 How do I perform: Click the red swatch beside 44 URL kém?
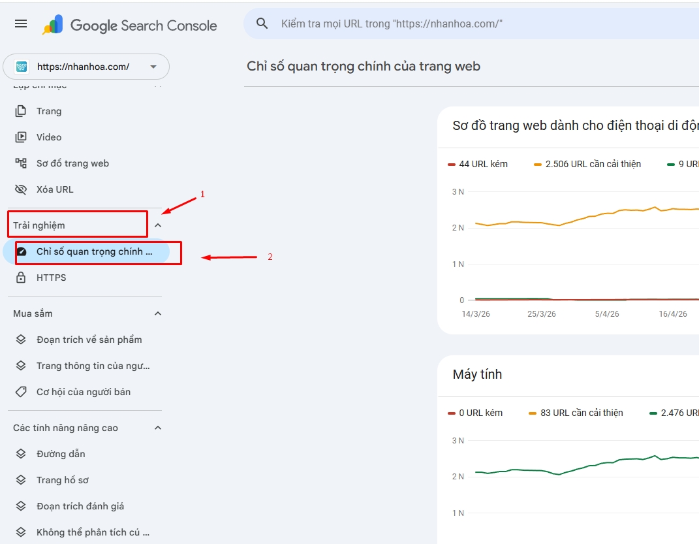point(451,165)
